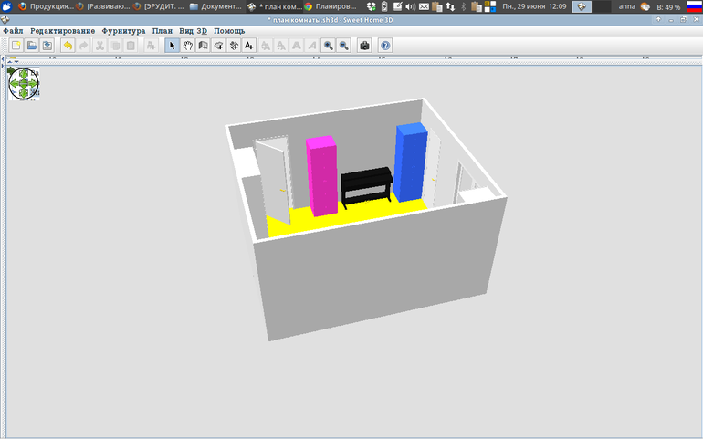Activate the Pan hand tool
This screenshot has height=439, width=703.
point(187,45)
